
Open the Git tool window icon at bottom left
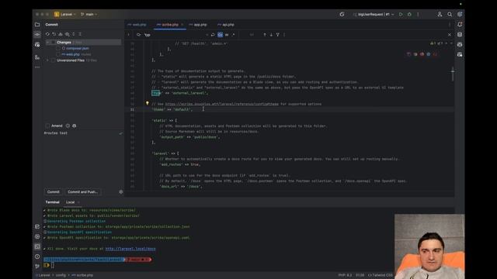[x=37, y=267]
